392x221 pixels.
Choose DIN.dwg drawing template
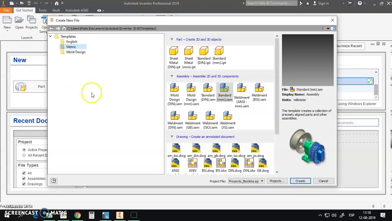coord(235,166)
